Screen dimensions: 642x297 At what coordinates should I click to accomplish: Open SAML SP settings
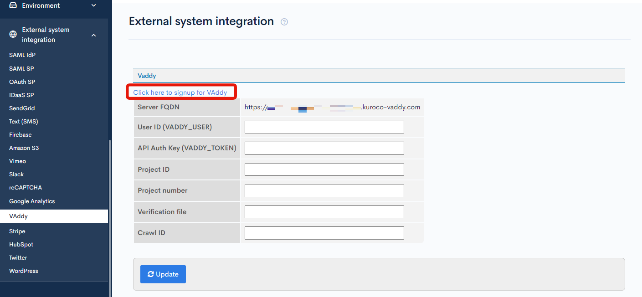click(21, 68)
